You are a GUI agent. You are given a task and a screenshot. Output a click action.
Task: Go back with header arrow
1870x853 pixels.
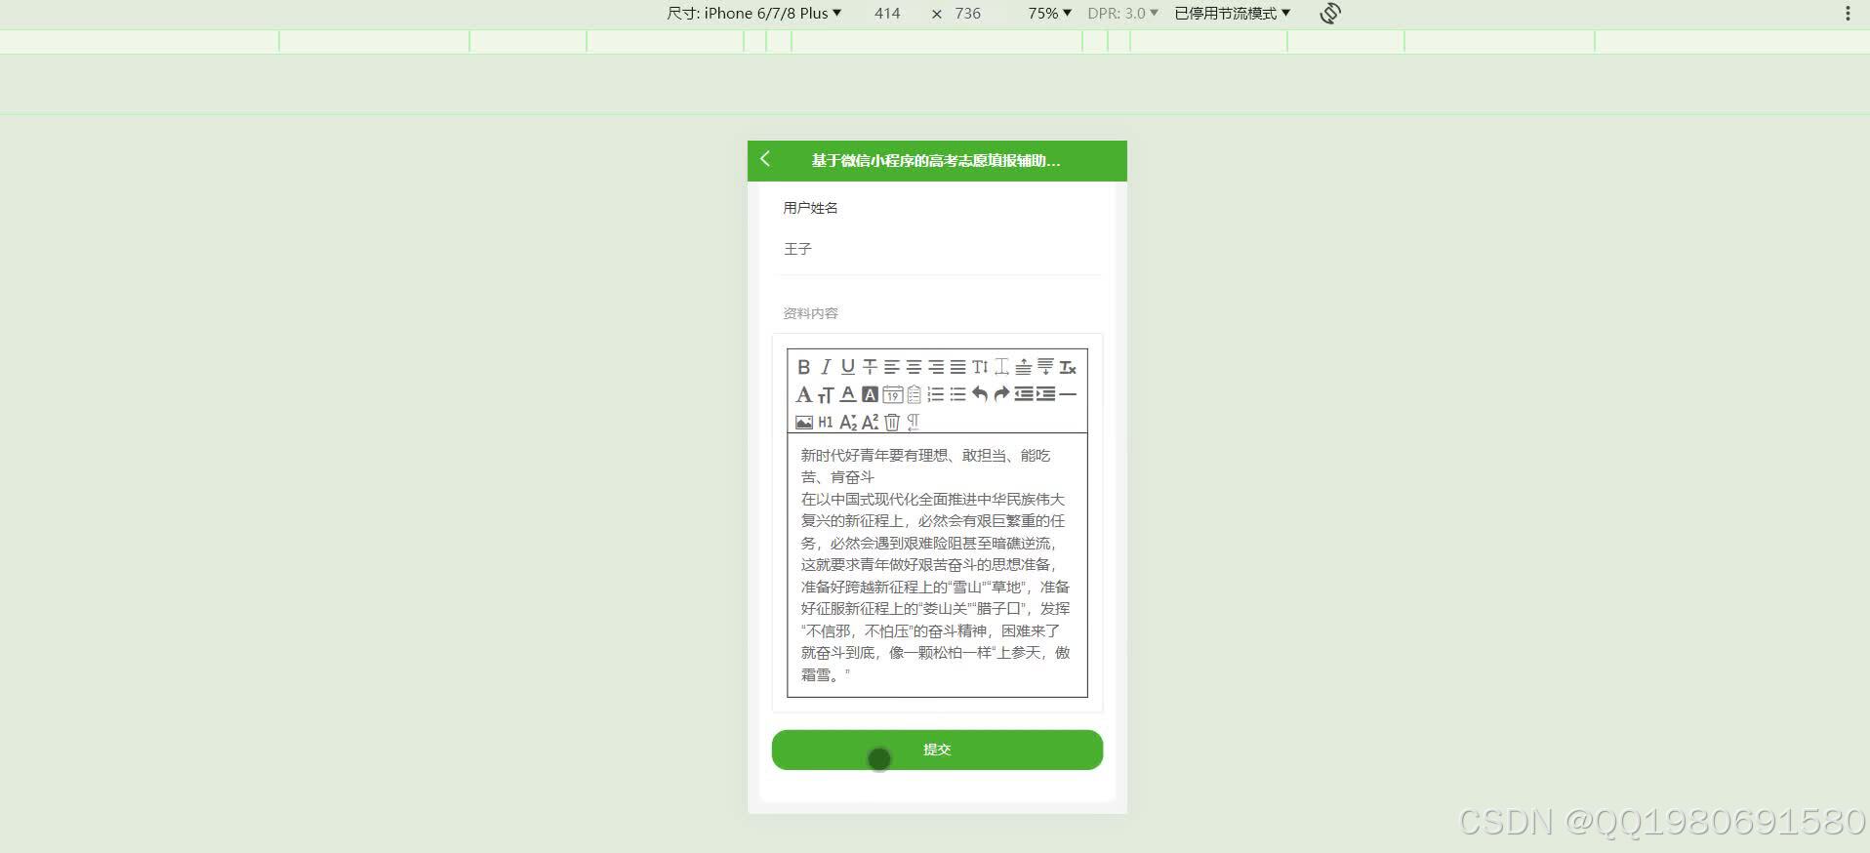766,159
